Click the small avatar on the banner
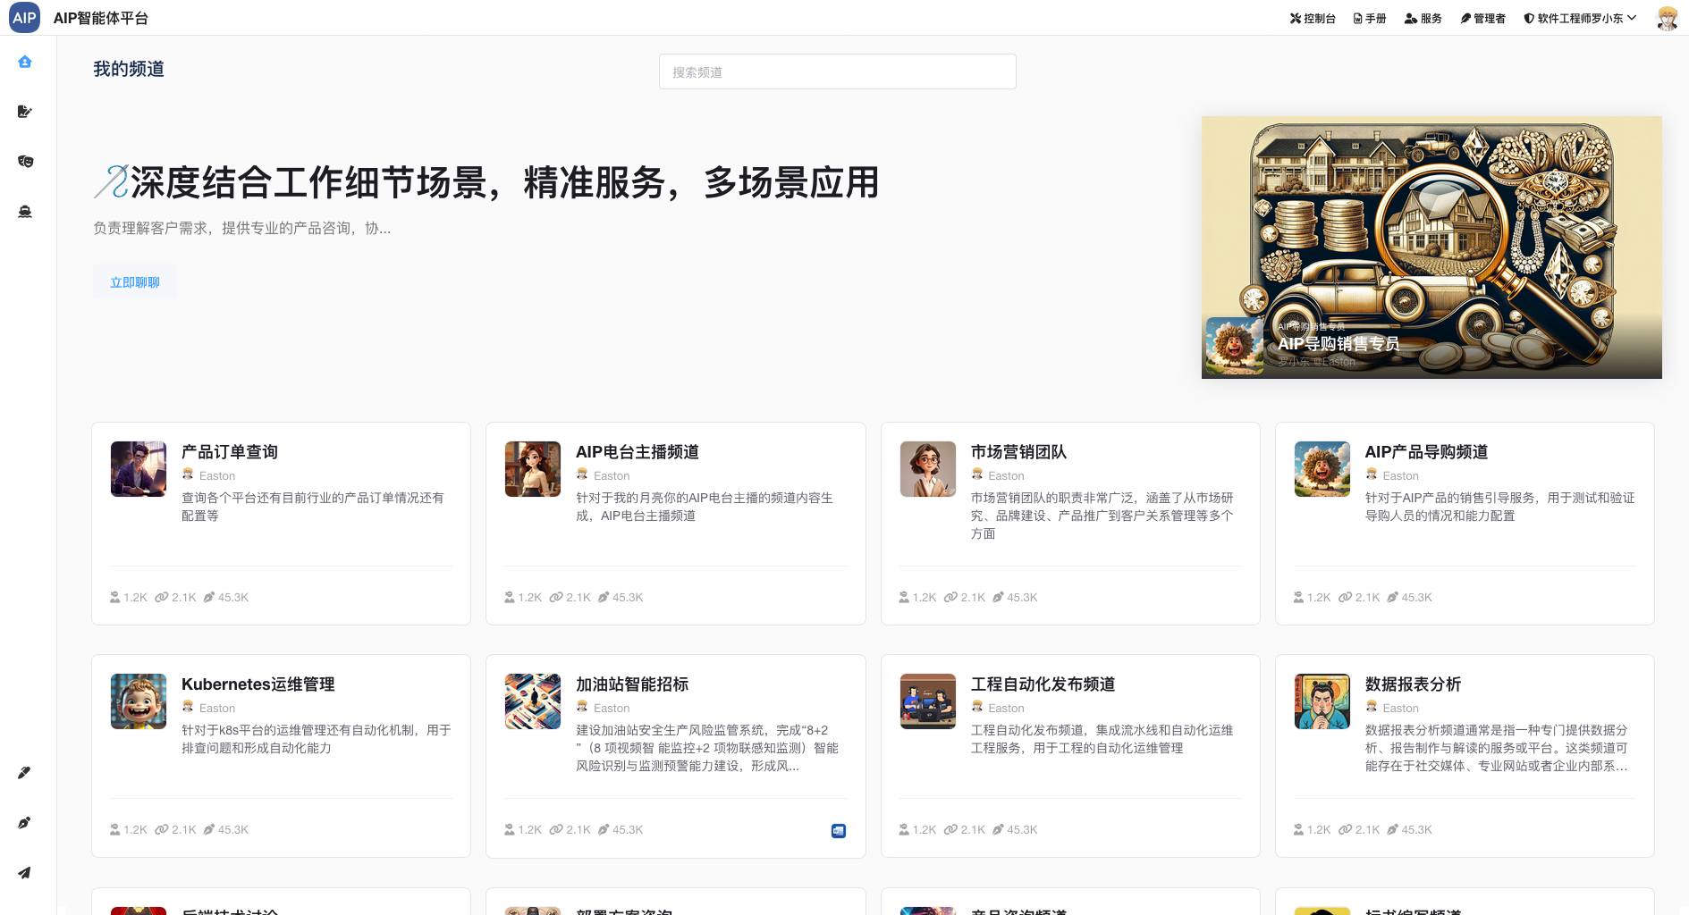The height and width of the screenshot is (915, 1689). (1235, 346)
